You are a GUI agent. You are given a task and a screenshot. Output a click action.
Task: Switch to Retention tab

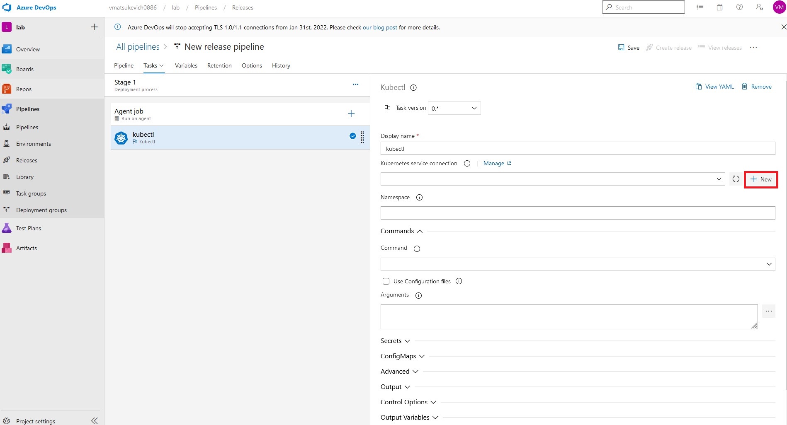[219, 65]
